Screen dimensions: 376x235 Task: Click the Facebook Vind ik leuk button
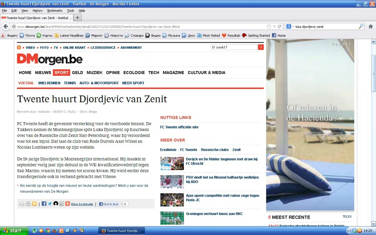[109, 204]
